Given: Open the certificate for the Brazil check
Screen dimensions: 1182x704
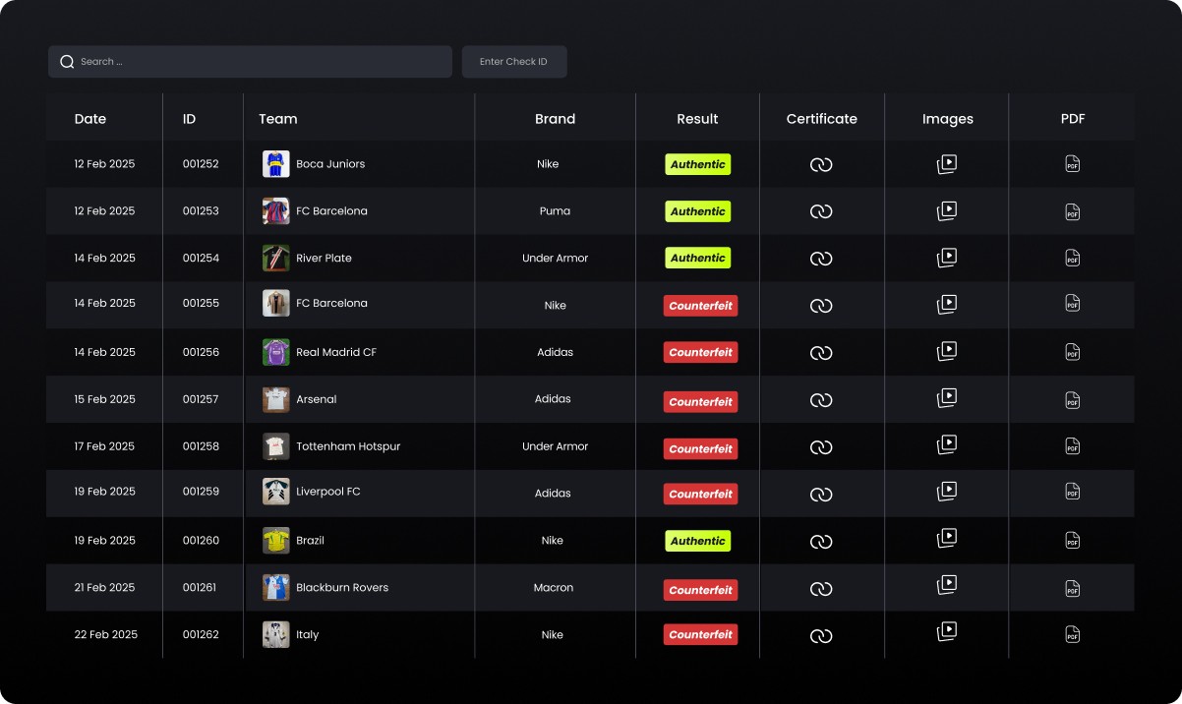Looking at the screenshot, I should (821, 540).
